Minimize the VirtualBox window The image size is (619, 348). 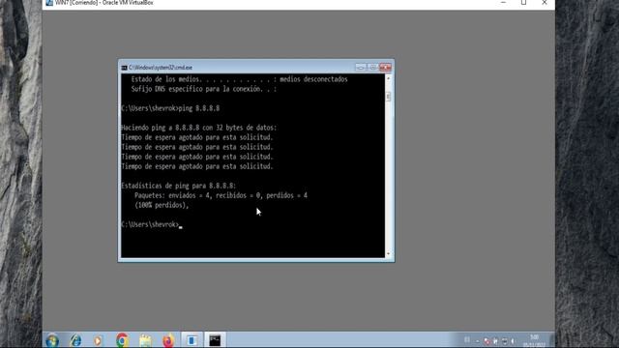point(503,2)
